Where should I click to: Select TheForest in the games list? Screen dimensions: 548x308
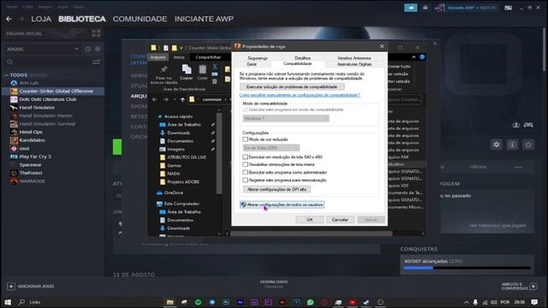pyautogui.click(x=31, y=173)
